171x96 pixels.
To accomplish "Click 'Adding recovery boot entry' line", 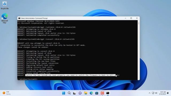I will tap(35, 67).
